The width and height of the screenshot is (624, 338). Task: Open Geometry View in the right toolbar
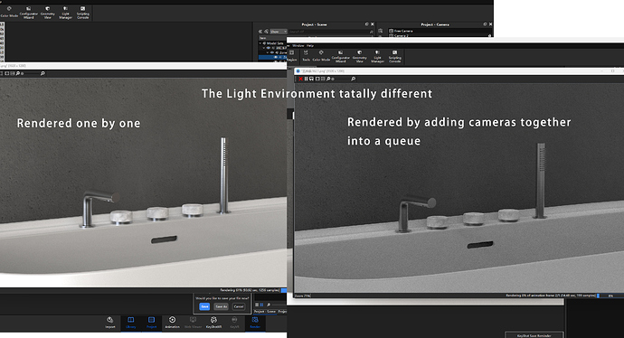[359, 56]
